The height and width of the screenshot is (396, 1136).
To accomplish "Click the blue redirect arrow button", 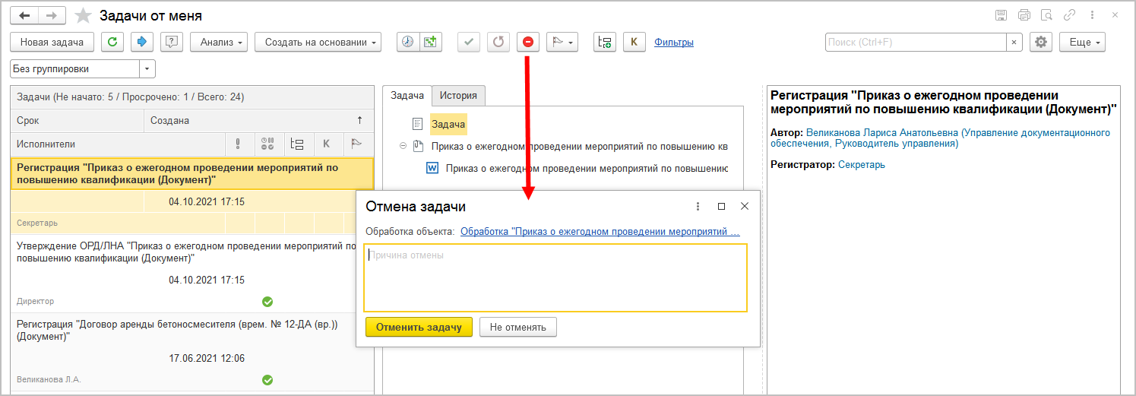I will 142,43.
